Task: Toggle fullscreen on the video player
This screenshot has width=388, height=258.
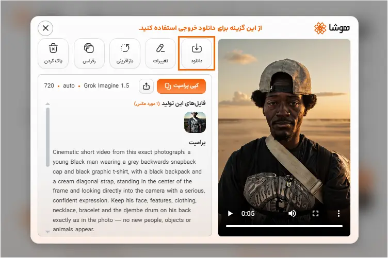Action: (315, 213)
